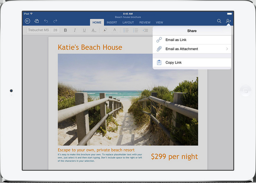Image resolution: width=256 pixels, height=183 pixels.
Task: Expand Email as Attachment chevron
Action: click(x=227, y=49)
